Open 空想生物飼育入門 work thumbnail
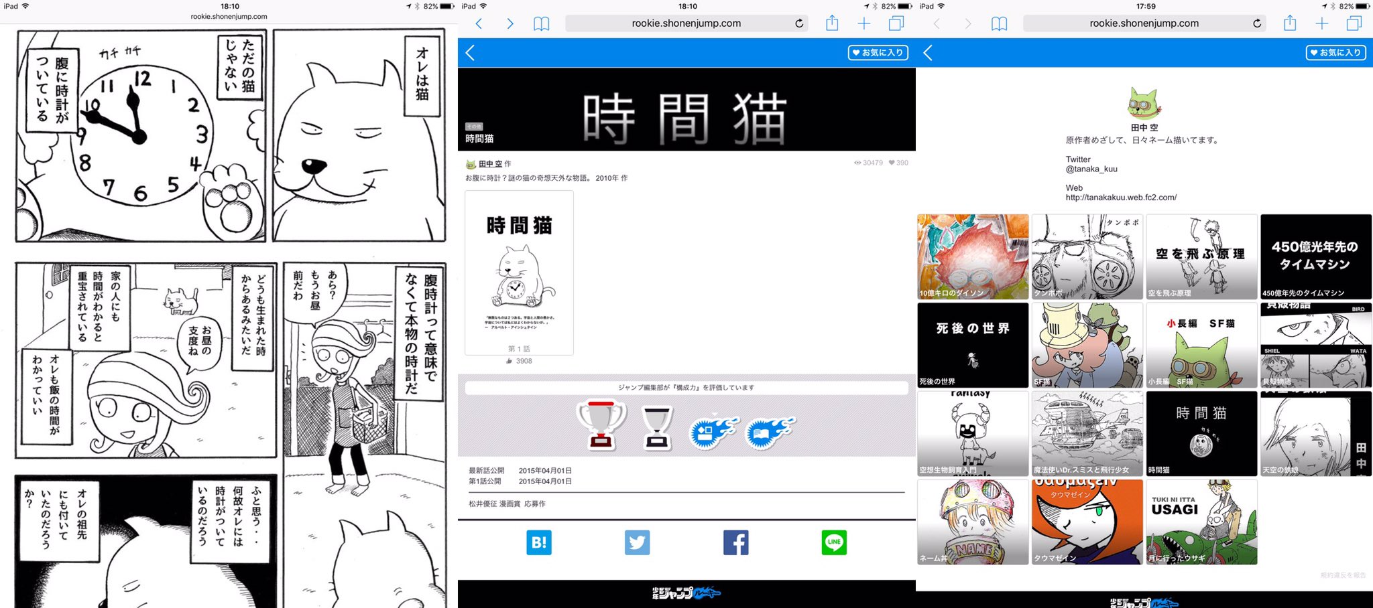 973,433
